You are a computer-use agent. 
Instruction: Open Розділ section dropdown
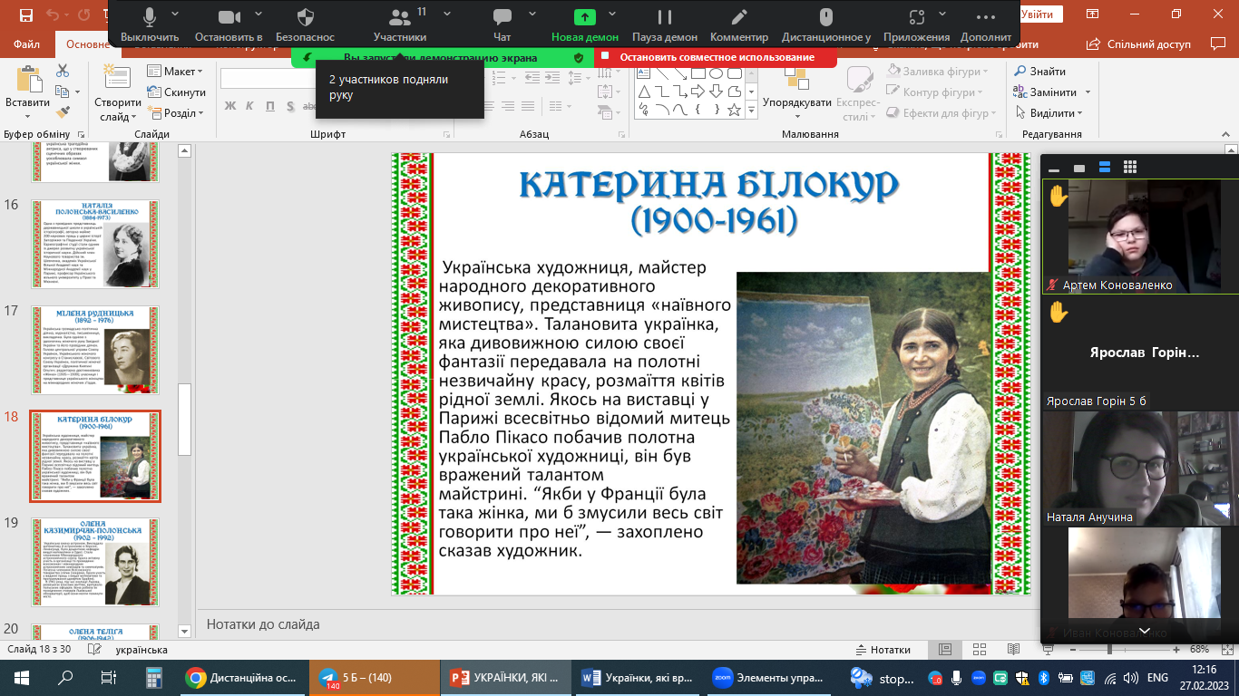[x=176, y=113]
